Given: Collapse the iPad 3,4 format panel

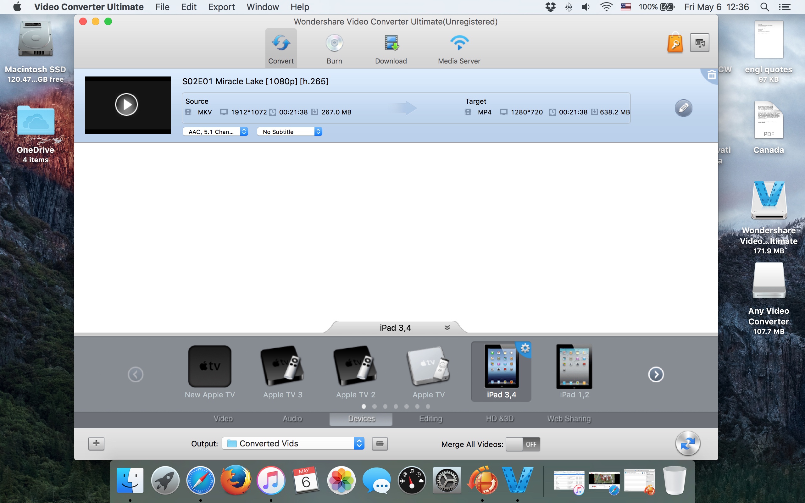Looking at the screenshot, I should 447,328.
